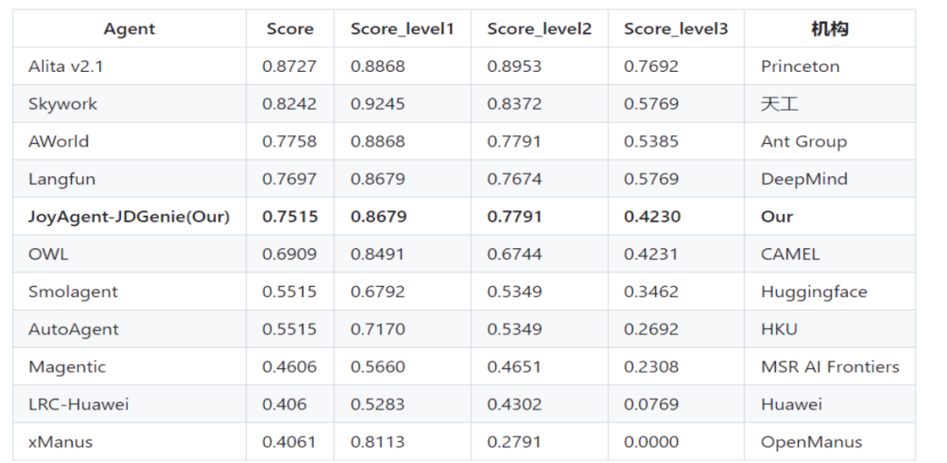Image resolution: width=947 pixels, height=463 pixels.
Task: Select the AWorld agent cell
Action: [129, 141]
